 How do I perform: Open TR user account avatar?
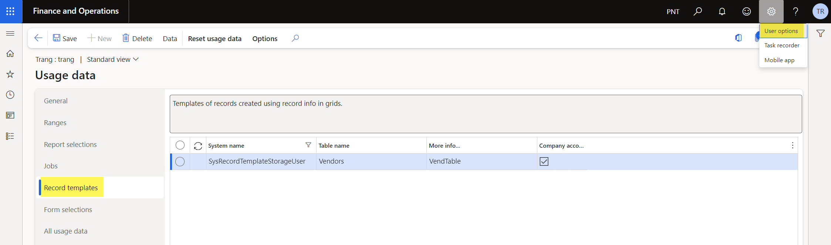coord(820,11)
